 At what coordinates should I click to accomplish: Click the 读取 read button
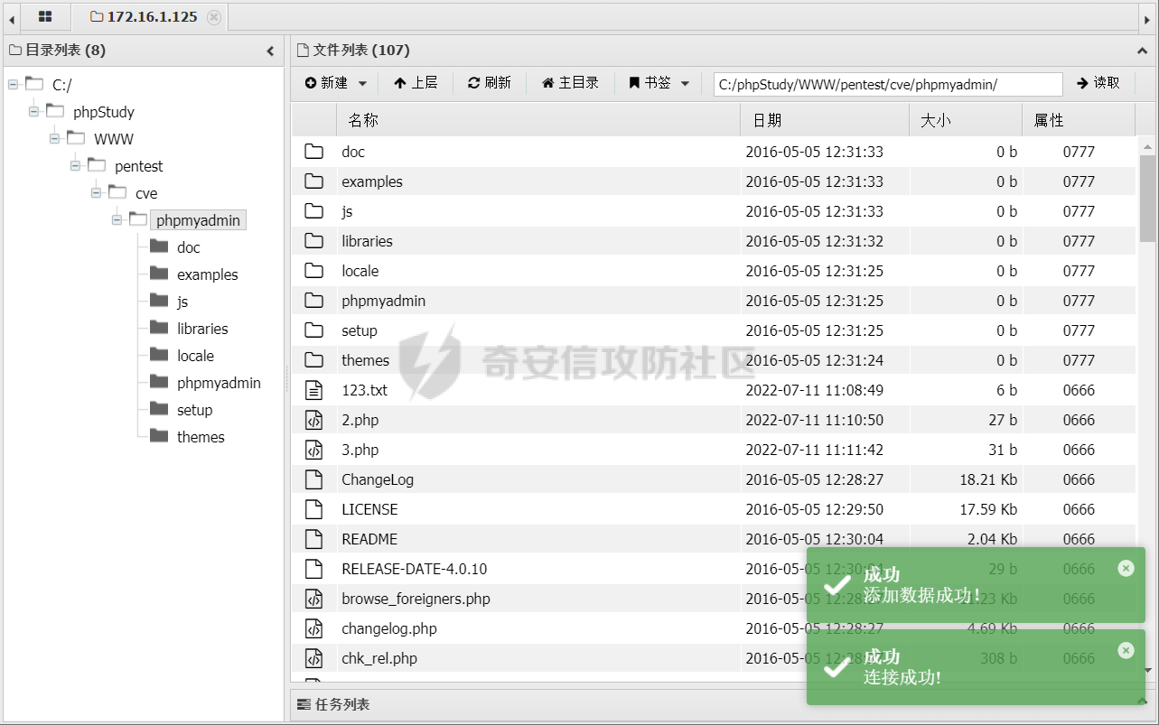pyautogui.click(x=1098, y=83)
